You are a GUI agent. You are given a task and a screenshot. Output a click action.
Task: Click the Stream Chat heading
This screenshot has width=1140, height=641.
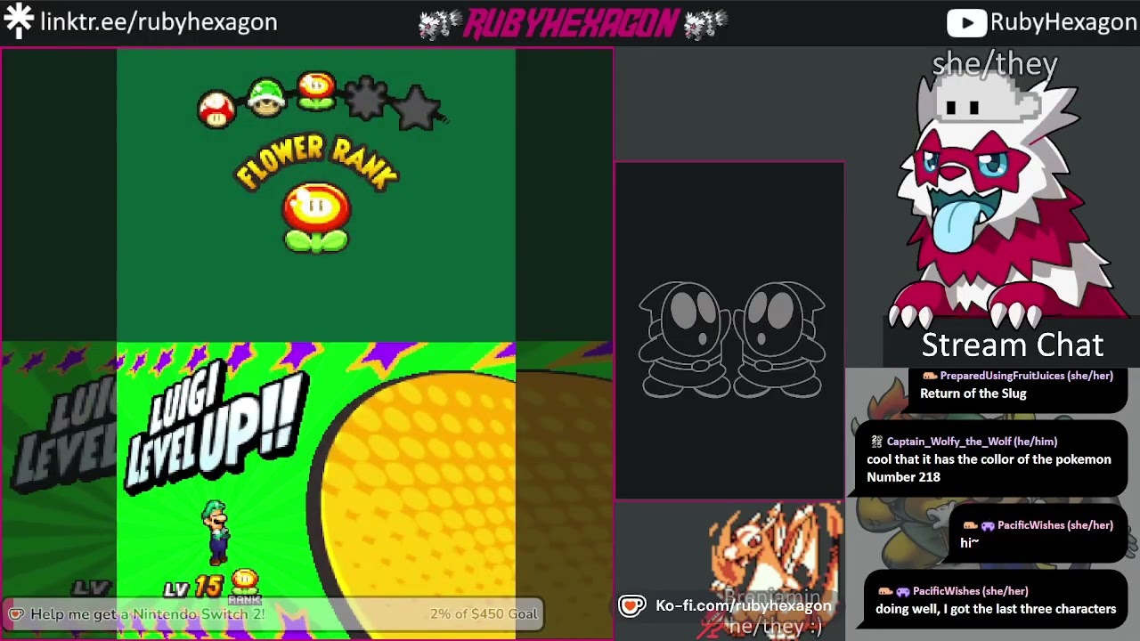click(1012, 345)
